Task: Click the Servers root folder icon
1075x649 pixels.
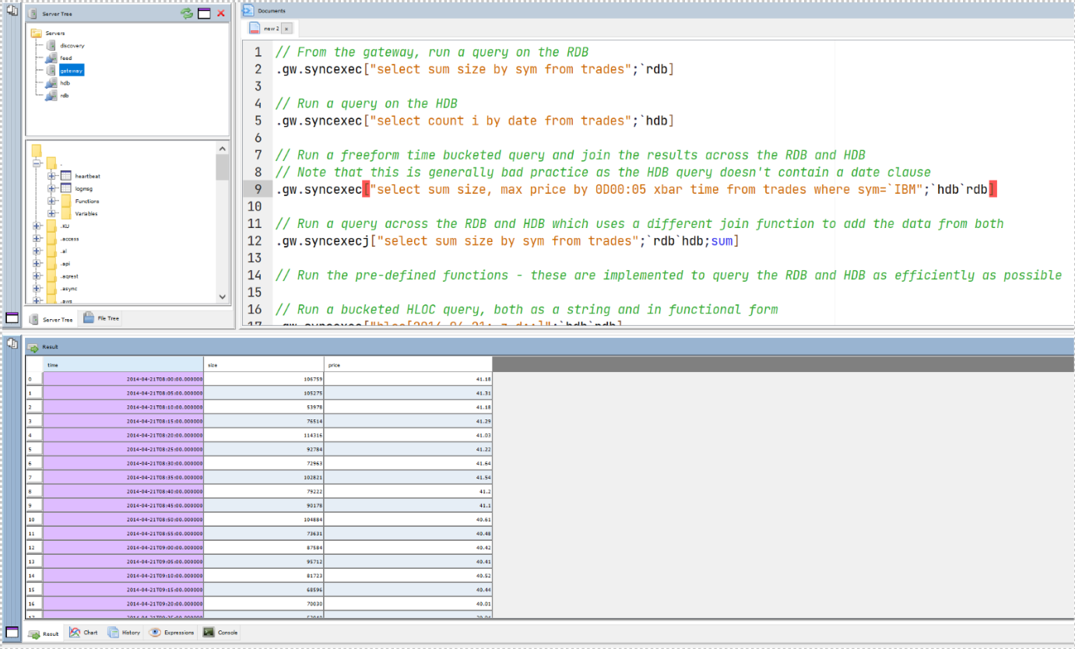Action: (37, 33)
